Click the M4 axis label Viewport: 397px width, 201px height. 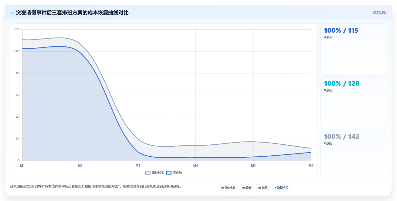[x=196, y=166]
